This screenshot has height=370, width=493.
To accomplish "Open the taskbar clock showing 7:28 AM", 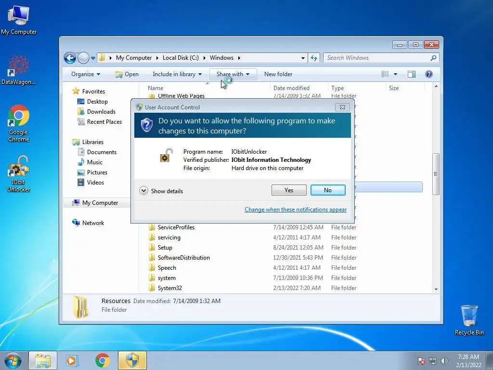I will click(468, 361).
